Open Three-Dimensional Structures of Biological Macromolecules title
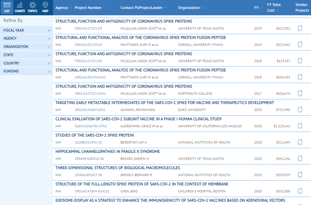Viewport: 311px width, 205px height. click(x=118, y=168)
